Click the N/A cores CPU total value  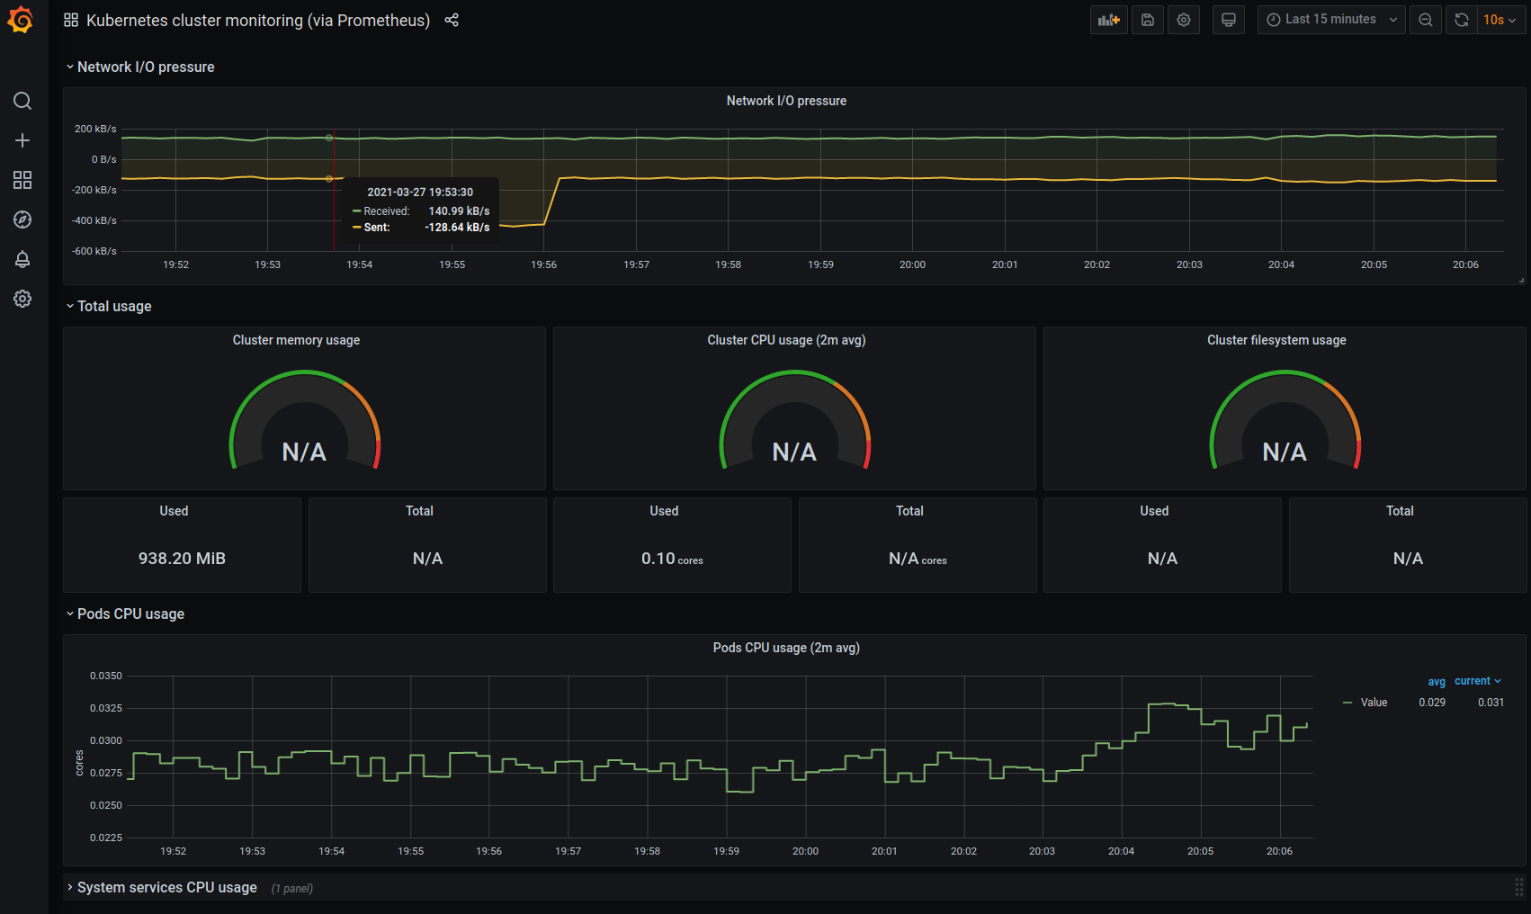pyautogui.click(x=918, y=559)
